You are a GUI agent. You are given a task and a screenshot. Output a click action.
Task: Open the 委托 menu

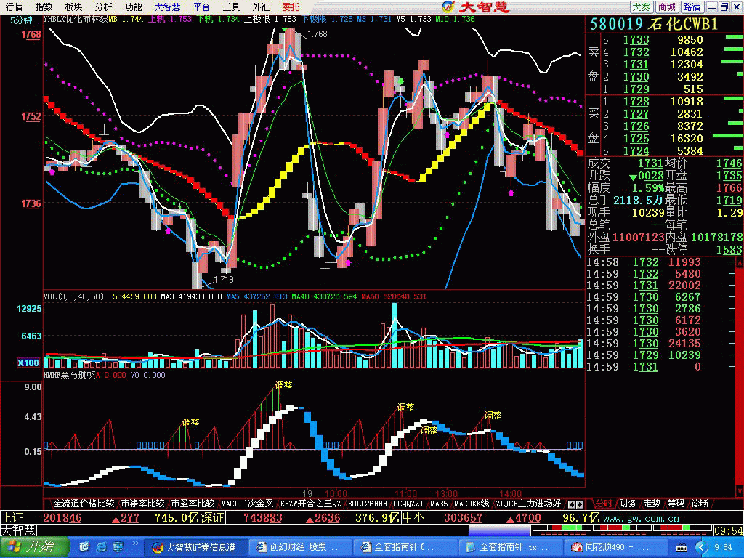(291, 7)
